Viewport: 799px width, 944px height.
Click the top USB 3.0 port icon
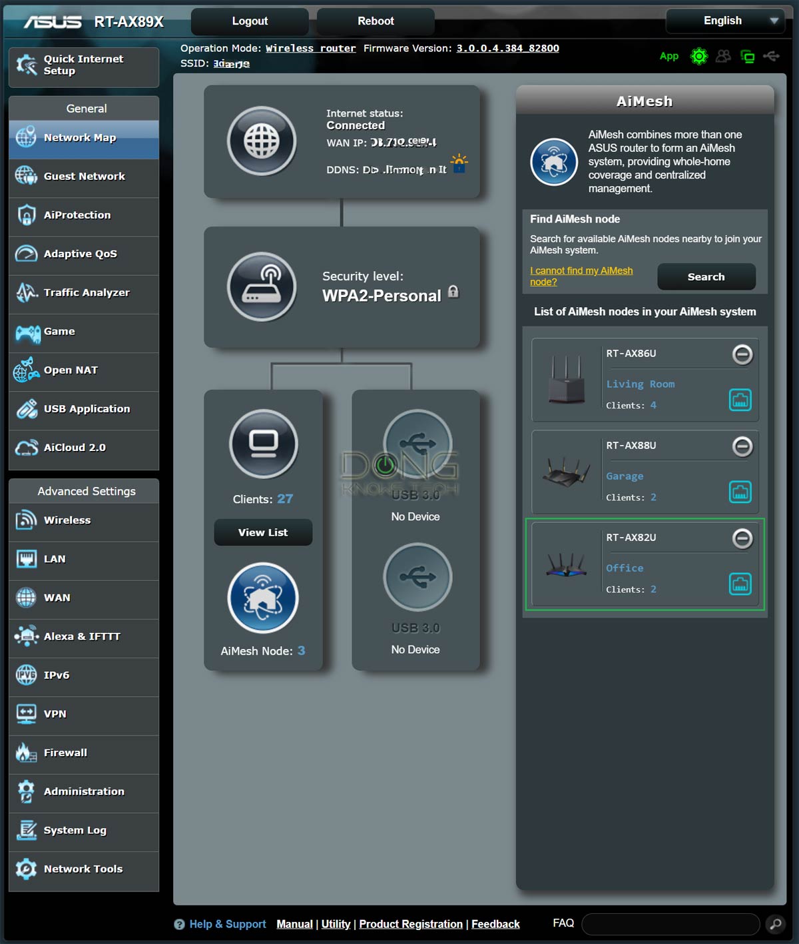point(417,444)
